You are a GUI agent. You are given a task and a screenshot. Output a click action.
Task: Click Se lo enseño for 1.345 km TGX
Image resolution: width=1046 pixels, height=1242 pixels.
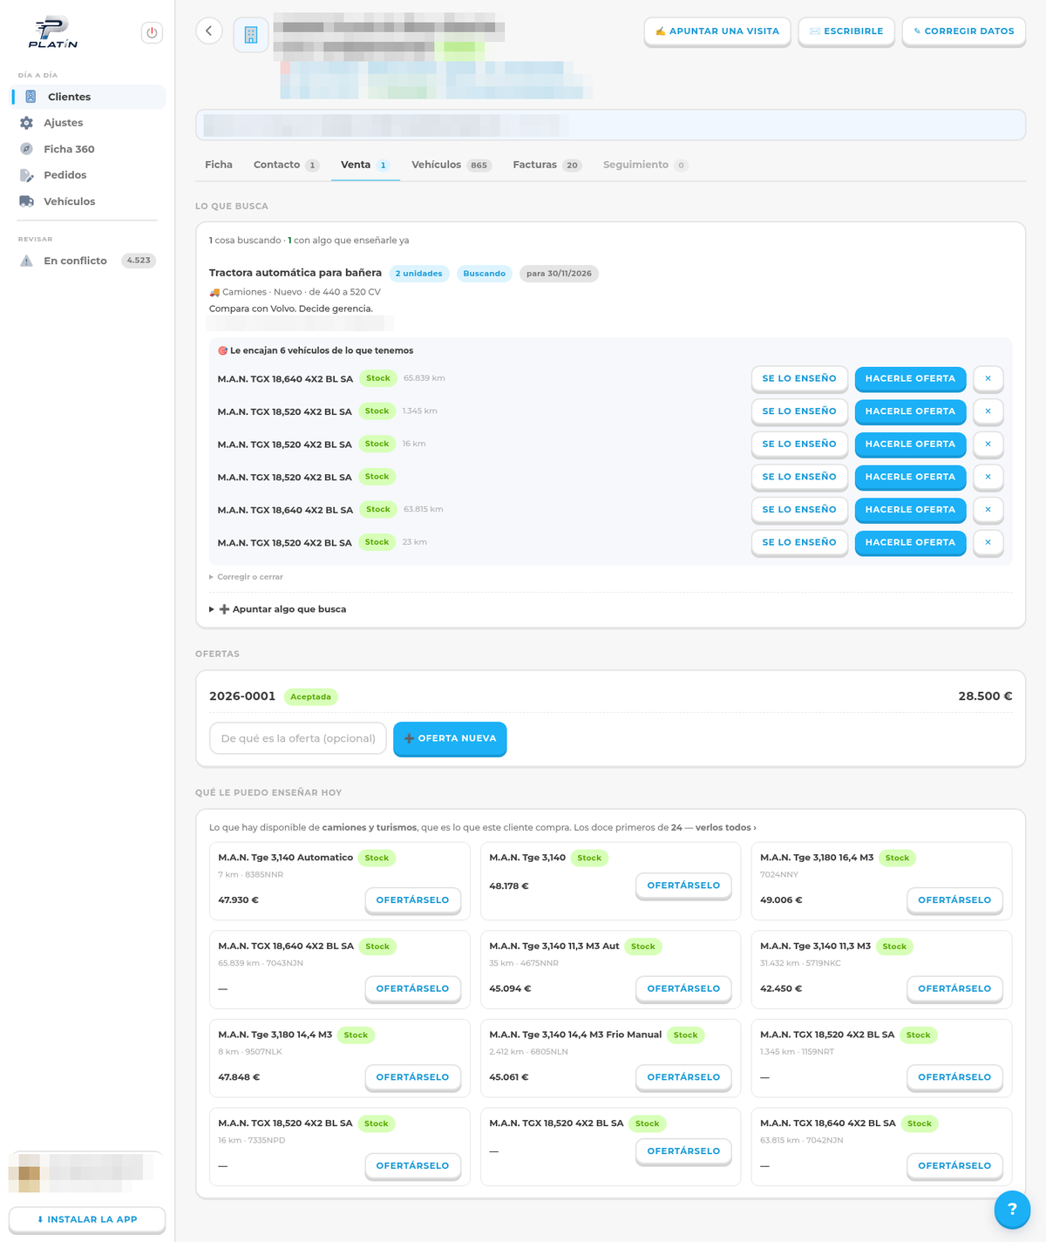(799, 411)
